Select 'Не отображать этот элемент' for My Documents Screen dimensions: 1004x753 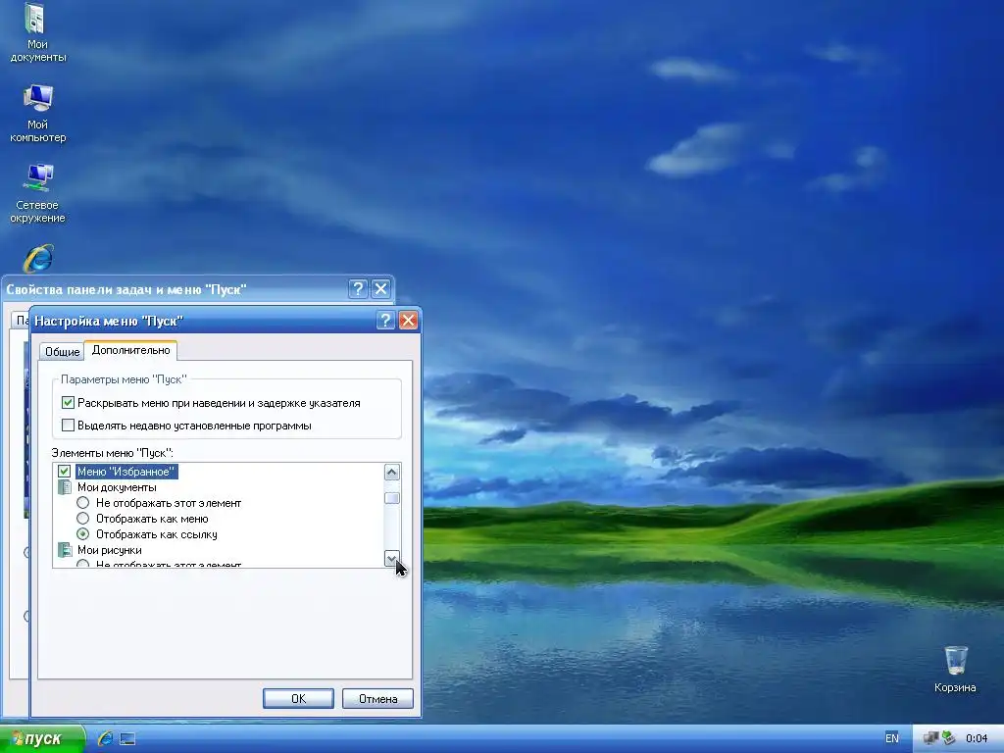tap(82, 503)
